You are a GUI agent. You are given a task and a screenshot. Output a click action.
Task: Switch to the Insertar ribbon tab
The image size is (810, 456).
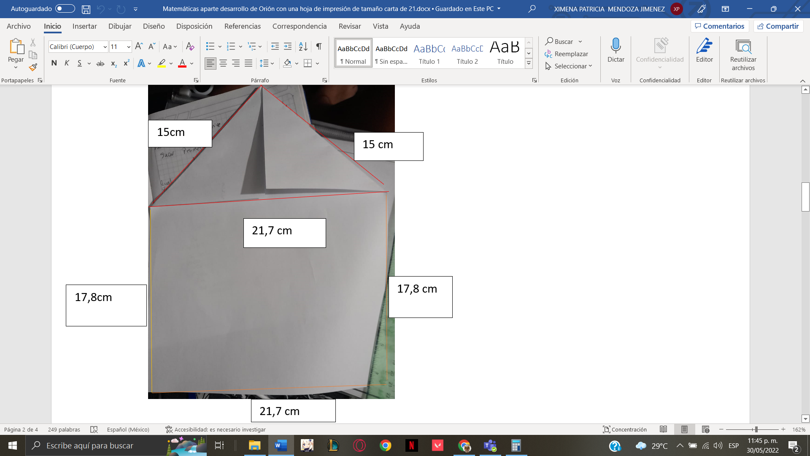click(x=85, y=26)
